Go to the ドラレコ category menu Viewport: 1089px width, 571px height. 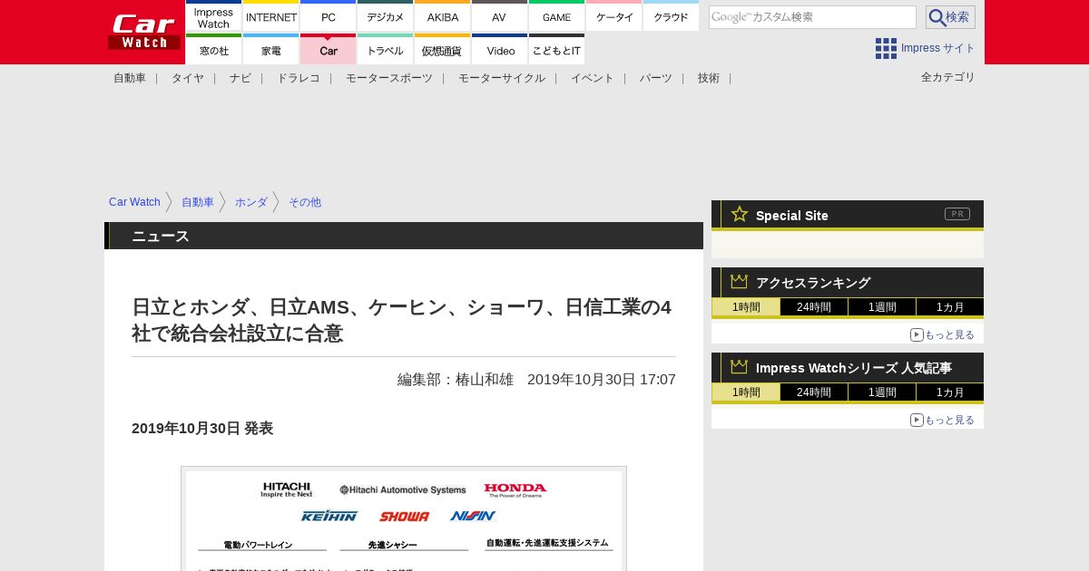tap(299, 78)
